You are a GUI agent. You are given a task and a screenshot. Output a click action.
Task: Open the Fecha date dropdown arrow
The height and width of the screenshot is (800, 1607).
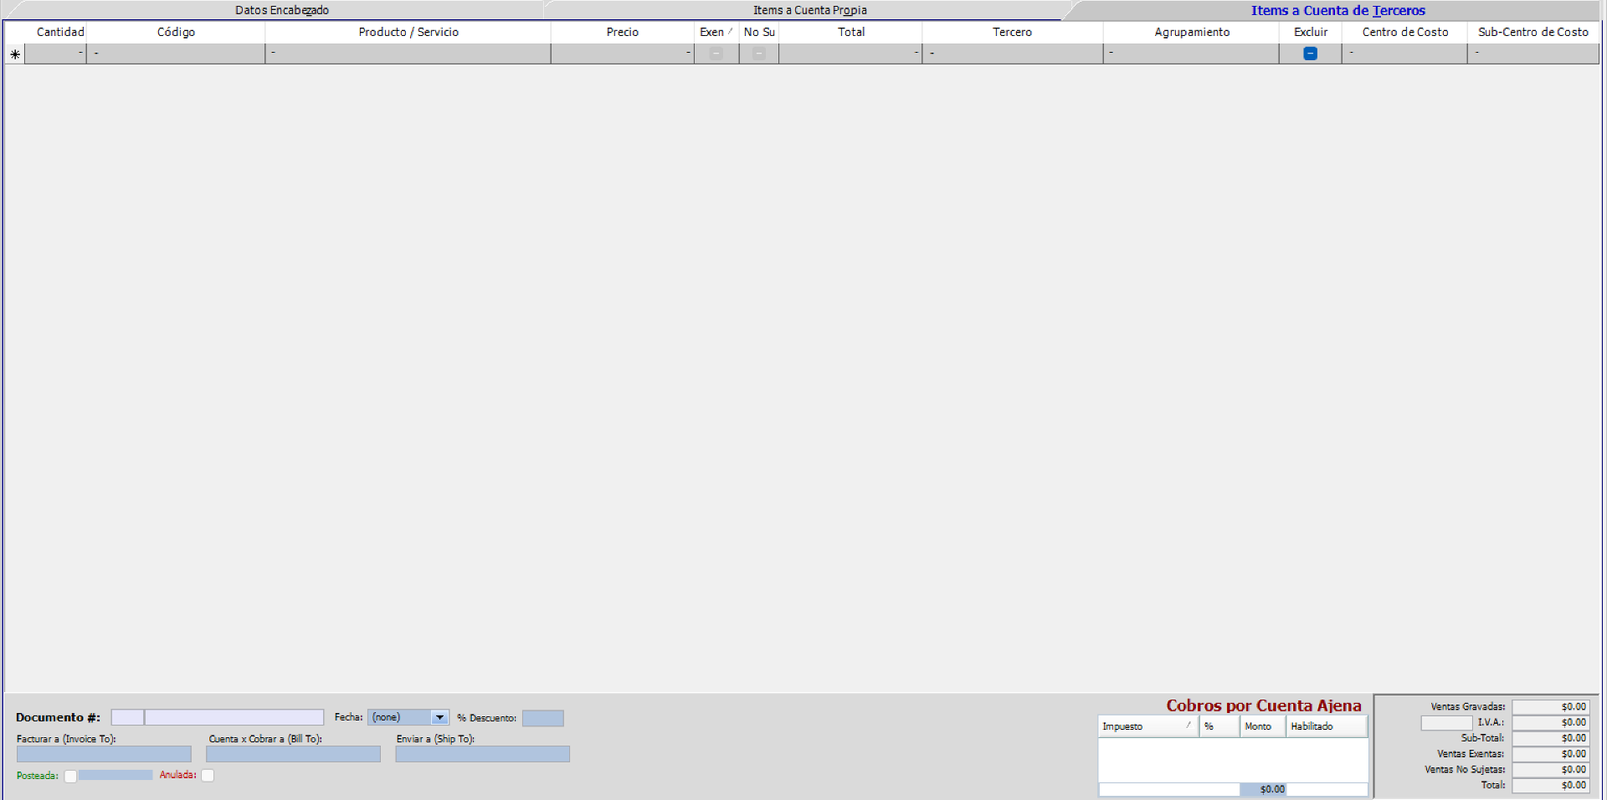[x=439, y=718]
